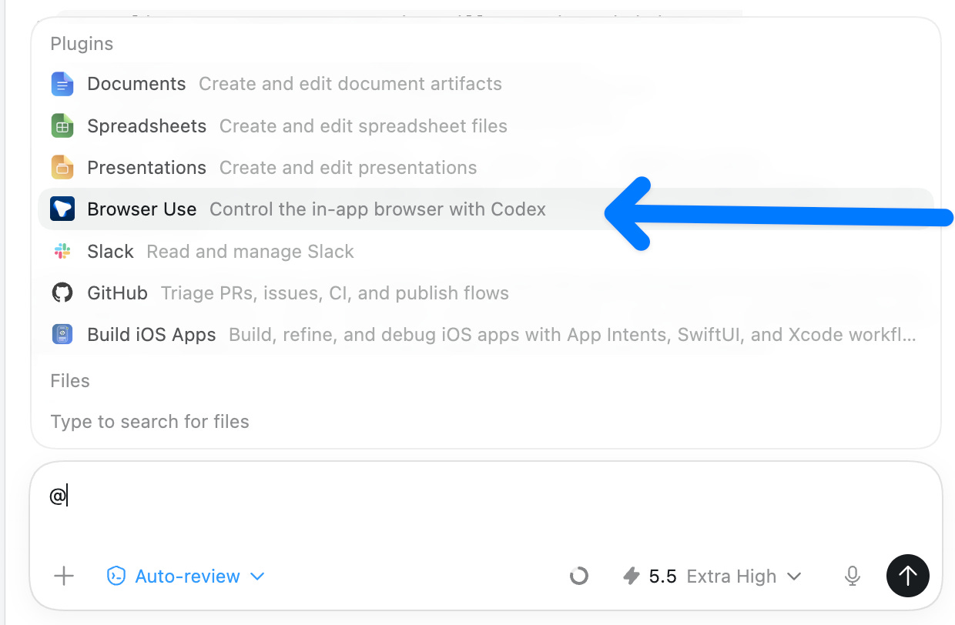Image resolution: width=955 pixels, height=625 pixels.
Task: Select Spreadsheets from the plugin list
Action: tap(485, 125)
